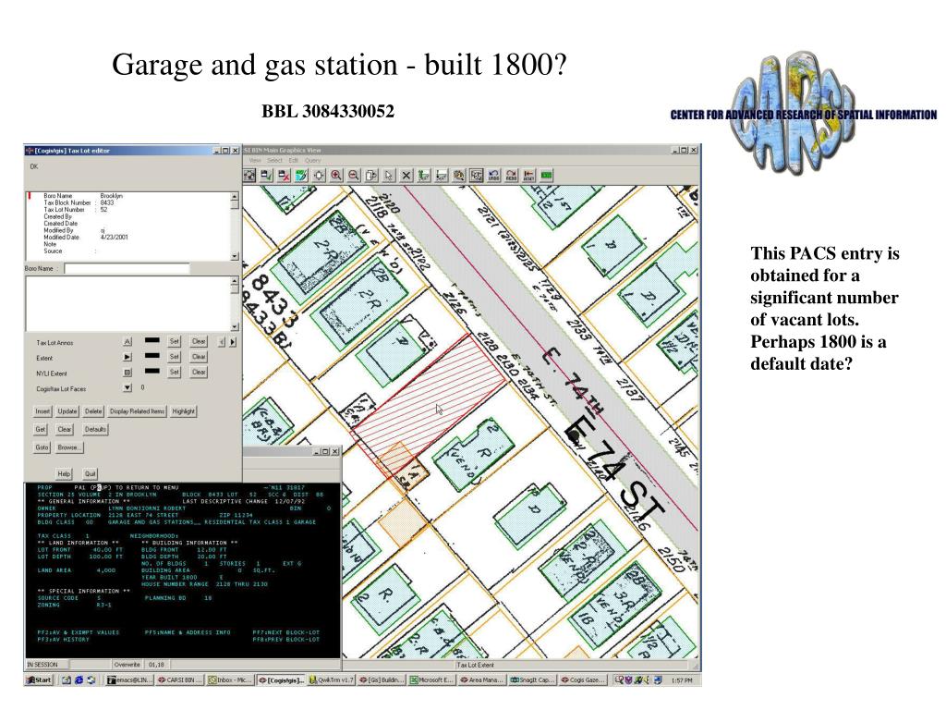Click the Goto button
Image resolution: width=946 pixels, height=710 pixels.
pyautogui.click(x=42, y=447)
